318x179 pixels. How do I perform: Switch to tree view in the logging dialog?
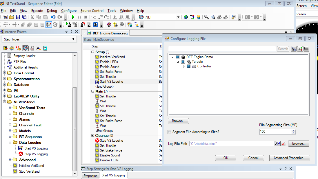point(293,49)
